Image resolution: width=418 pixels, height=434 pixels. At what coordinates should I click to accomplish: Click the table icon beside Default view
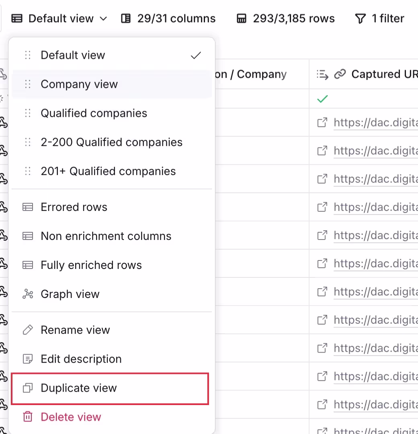click(x=17, y=19)
